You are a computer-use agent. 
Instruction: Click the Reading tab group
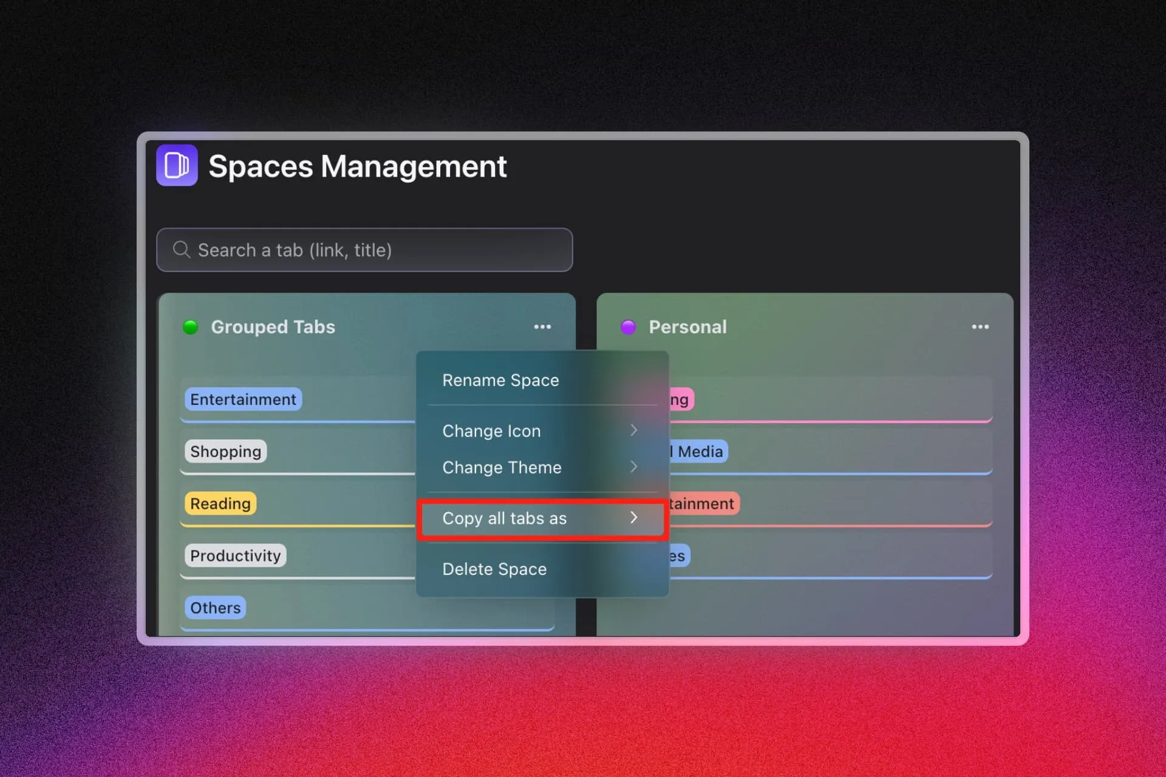[220, 503]
